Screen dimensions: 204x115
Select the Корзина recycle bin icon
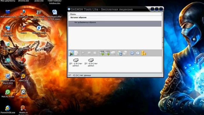8,46
